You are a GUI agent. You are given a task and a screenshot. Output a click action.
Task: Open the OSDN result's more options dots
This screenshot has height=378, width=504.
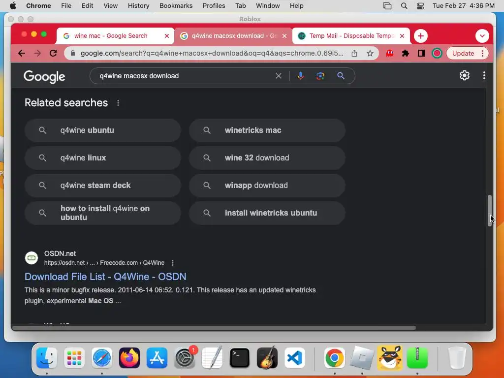173,263
